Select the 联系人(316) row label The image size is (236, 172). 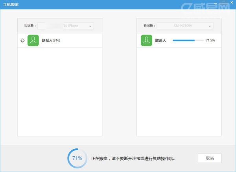(51, 40)
